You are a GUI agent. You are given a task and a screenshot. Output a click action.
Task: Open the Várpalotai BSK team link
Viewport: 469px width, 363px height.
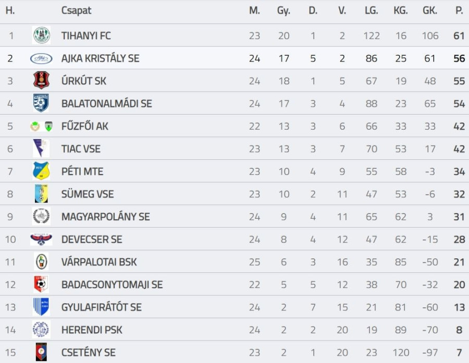coord(99,262)
